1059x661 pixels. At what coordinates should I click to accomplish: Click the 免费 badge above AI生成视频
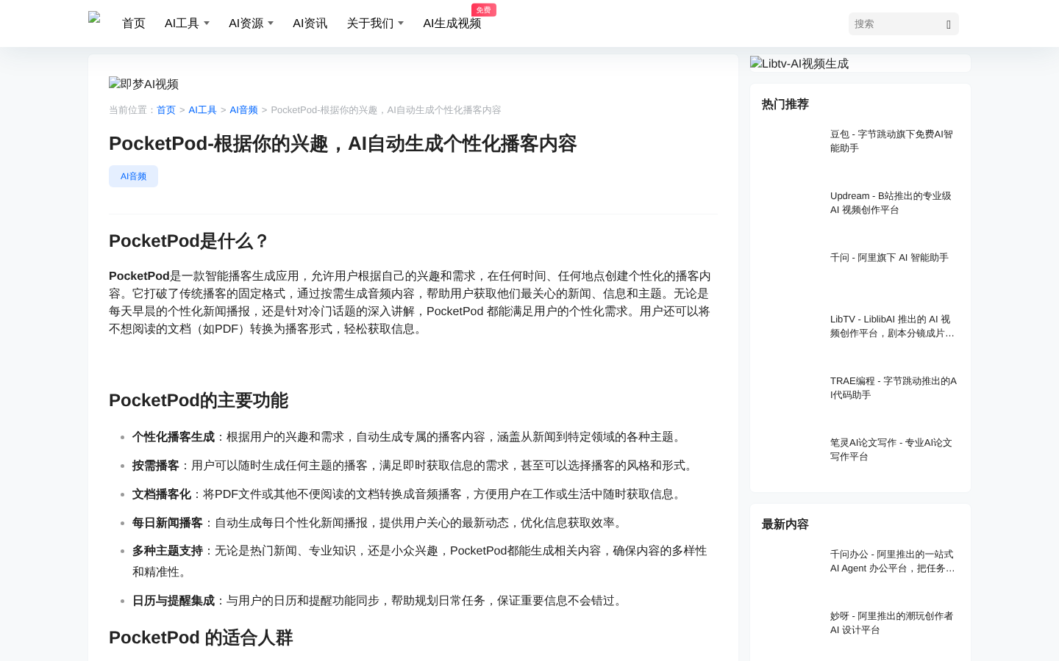(x=484, y=10)
